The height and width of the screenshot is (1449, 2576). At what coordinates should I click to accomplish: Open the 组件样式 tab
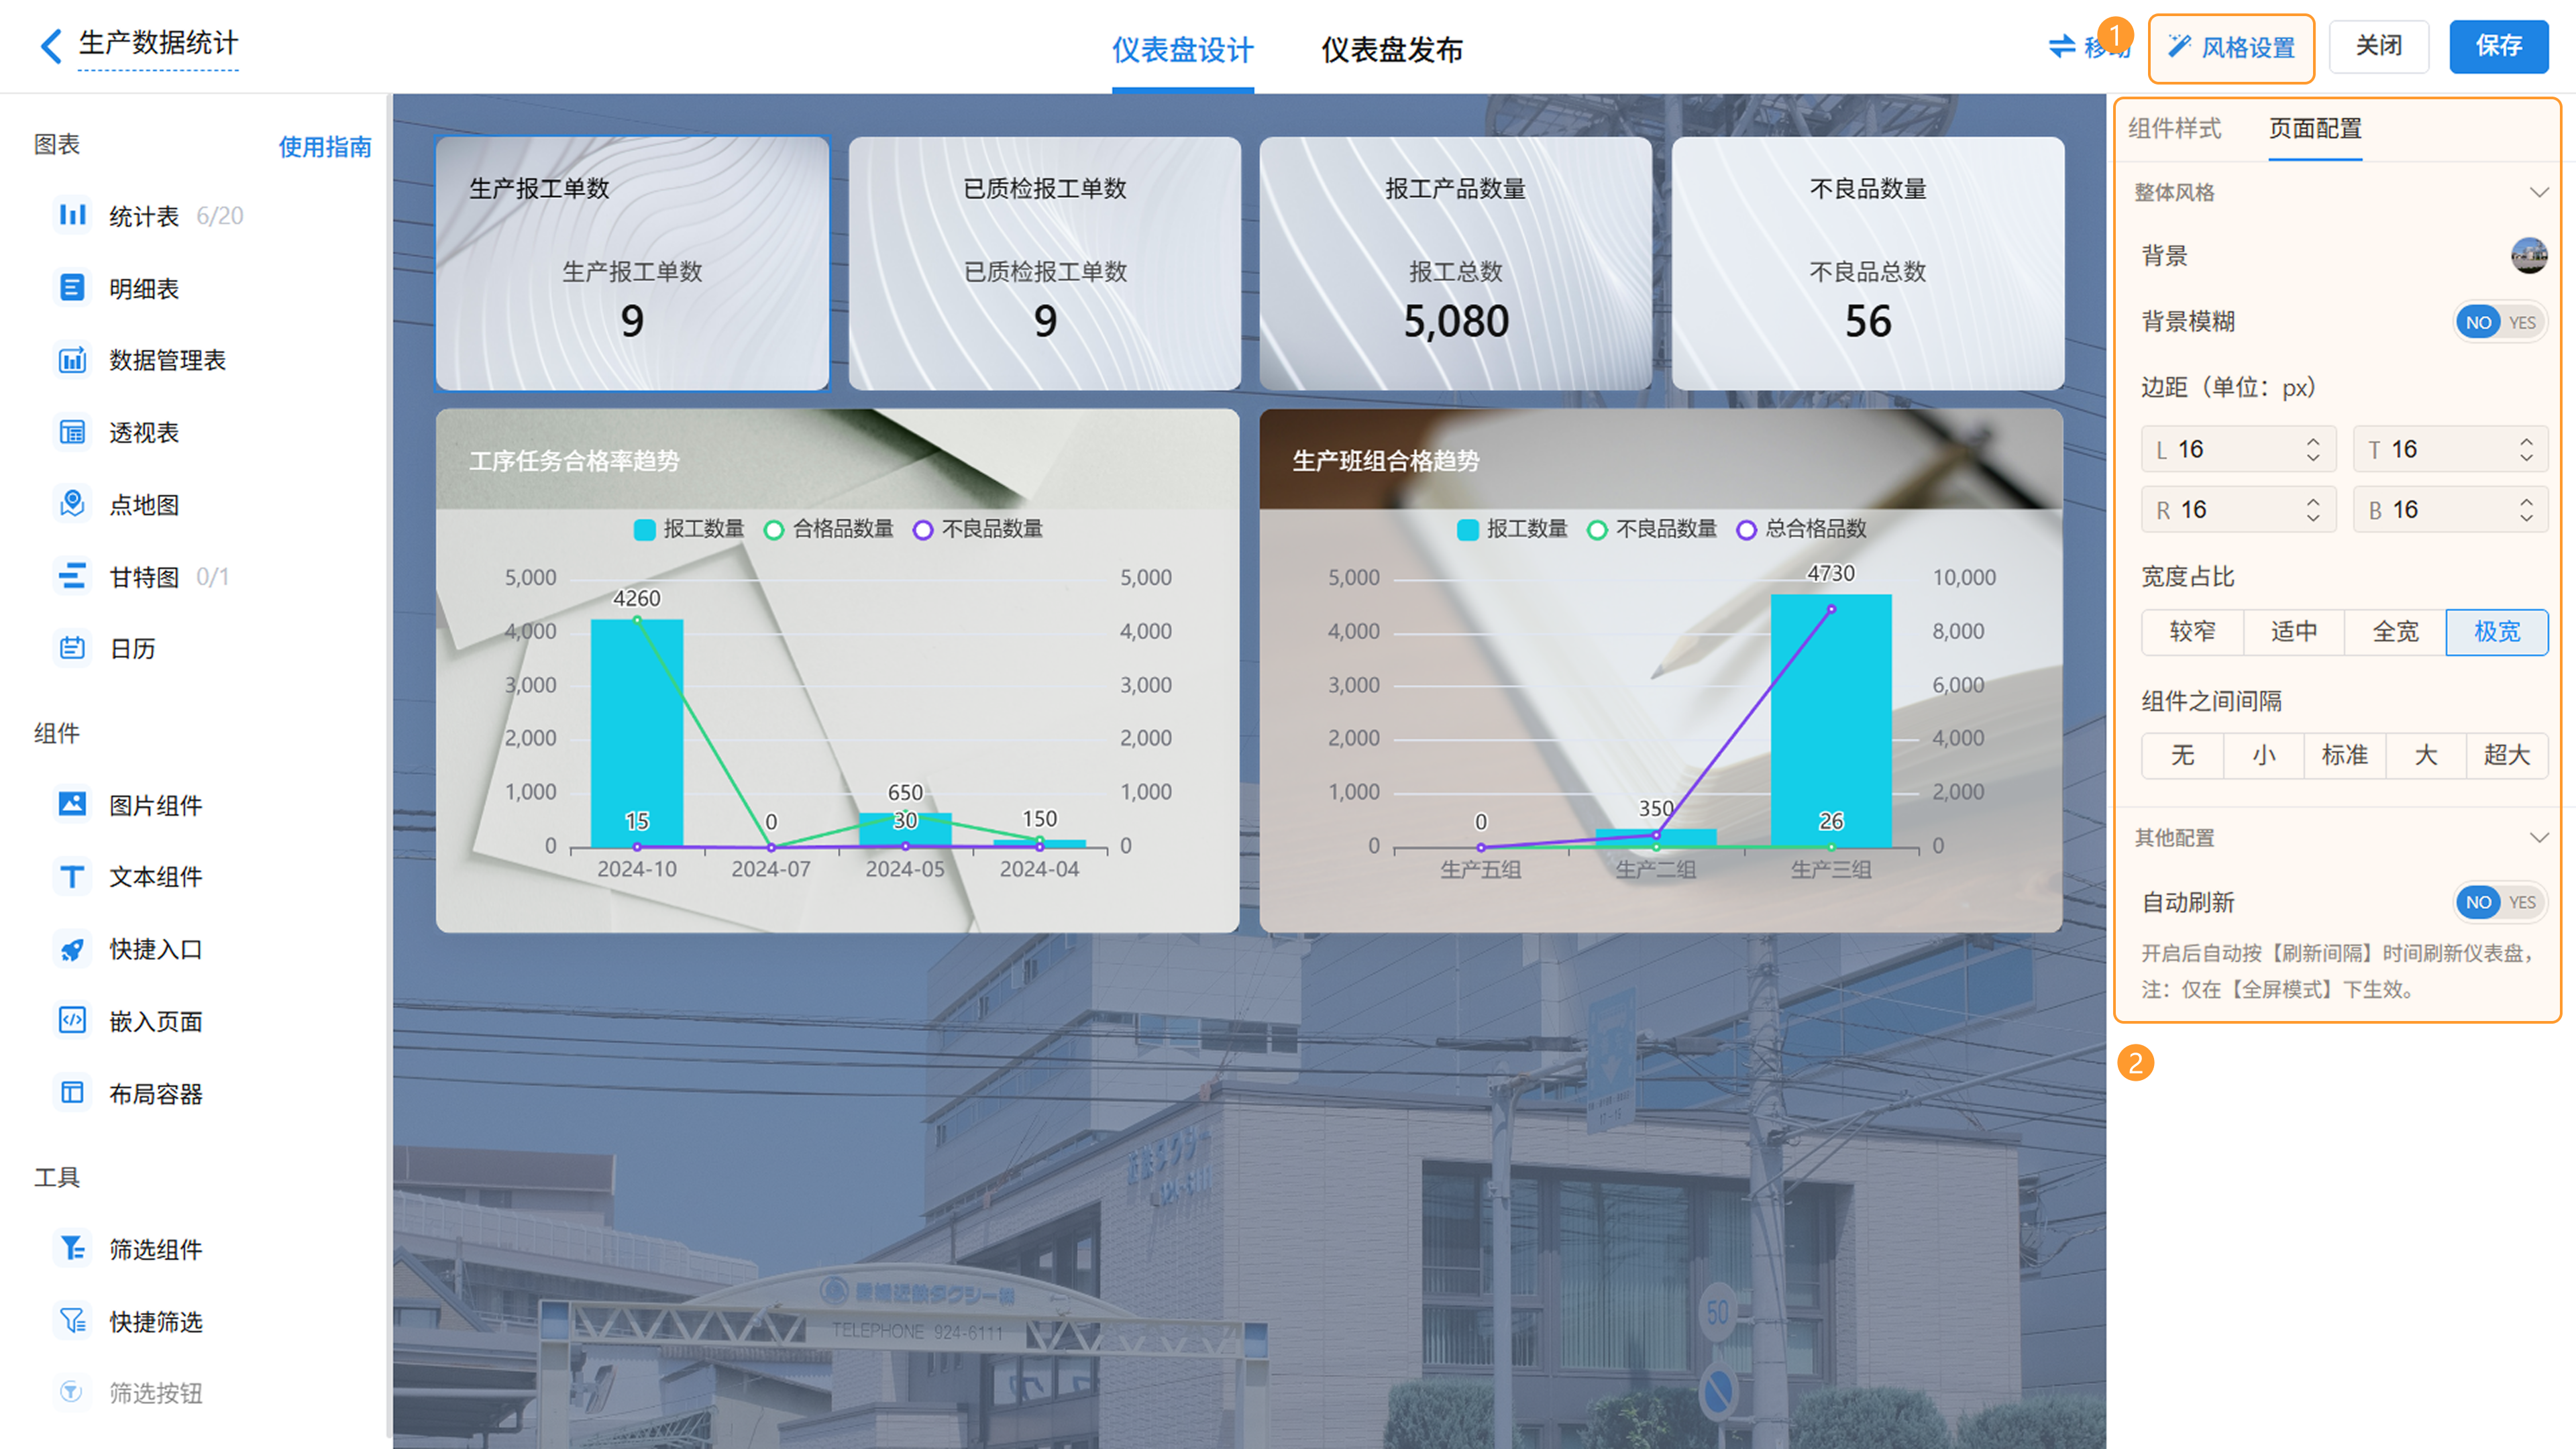coord(2174,129)
